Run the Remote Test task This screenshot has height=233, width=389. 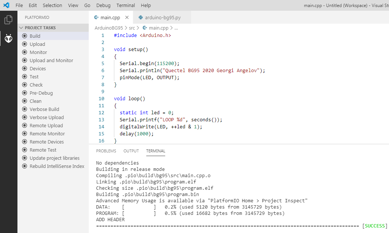[x=53, y=150]
